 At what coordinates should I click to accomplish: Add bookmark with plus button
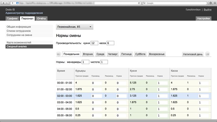pos(13,3)
